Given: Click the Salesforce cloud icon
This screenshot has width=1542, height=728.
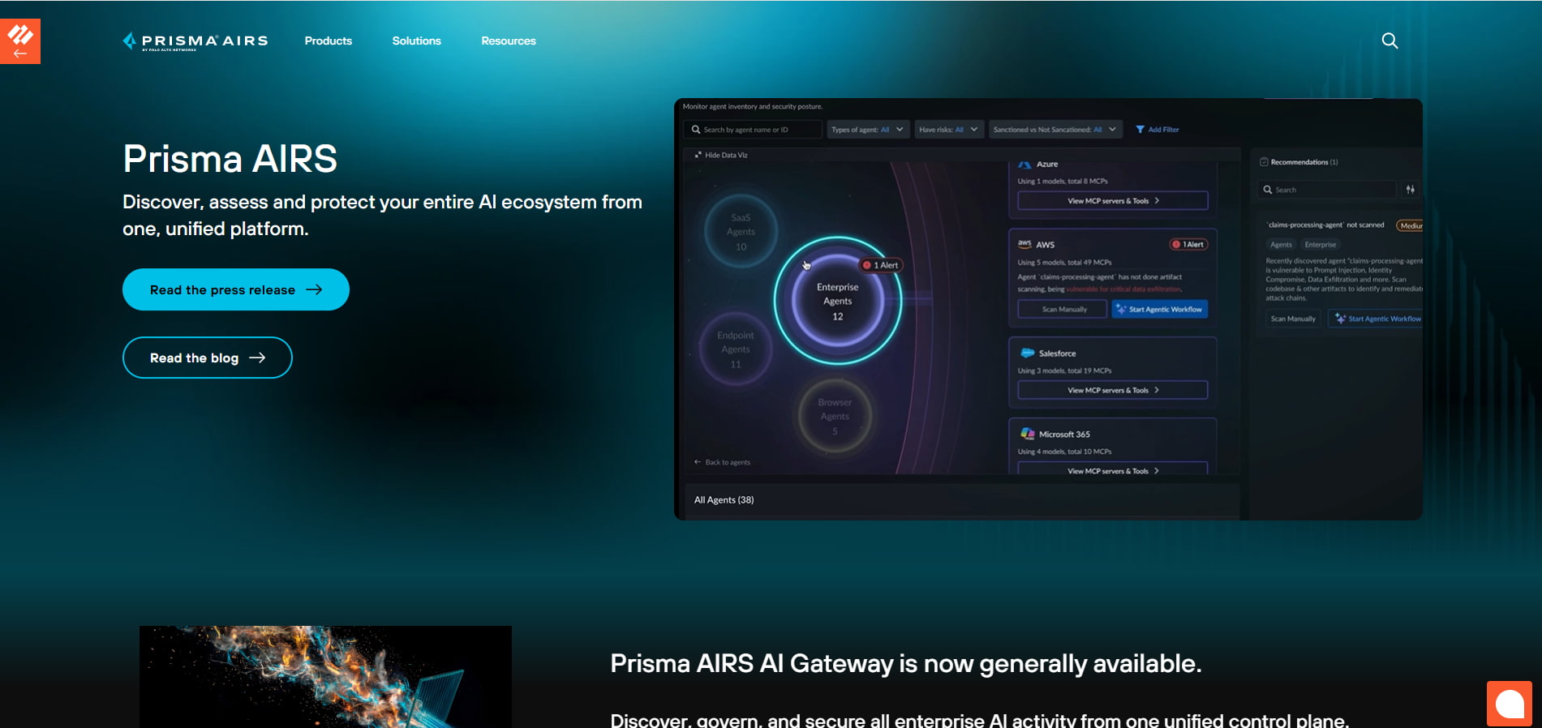Looking at the screenshot, I should pos(1027,353).
